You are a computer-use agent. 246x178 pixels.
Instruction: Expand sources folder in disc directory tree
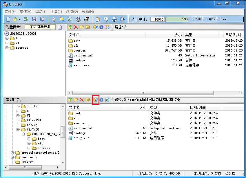[x=7, y=48]
